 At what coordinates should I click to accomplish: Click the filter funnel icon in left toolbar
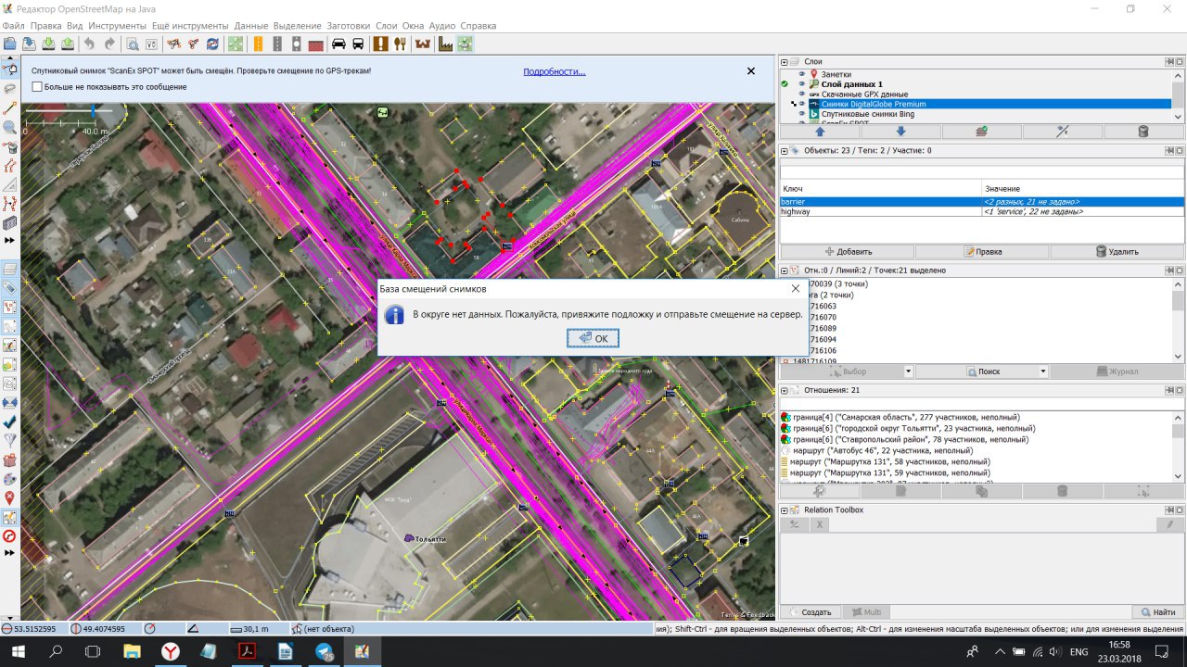click(x=10, y=440)
